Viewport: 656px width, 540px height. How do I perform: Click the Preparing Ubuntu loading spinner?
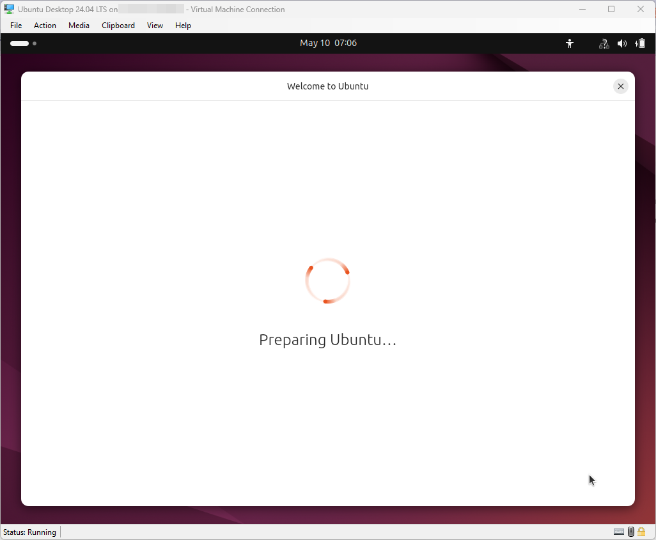tap(328, 281)
